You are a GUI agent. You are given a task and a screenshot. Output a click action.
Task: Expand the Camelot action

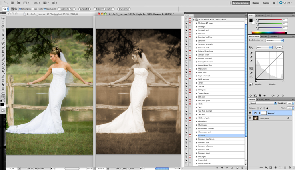click(197, 136)
